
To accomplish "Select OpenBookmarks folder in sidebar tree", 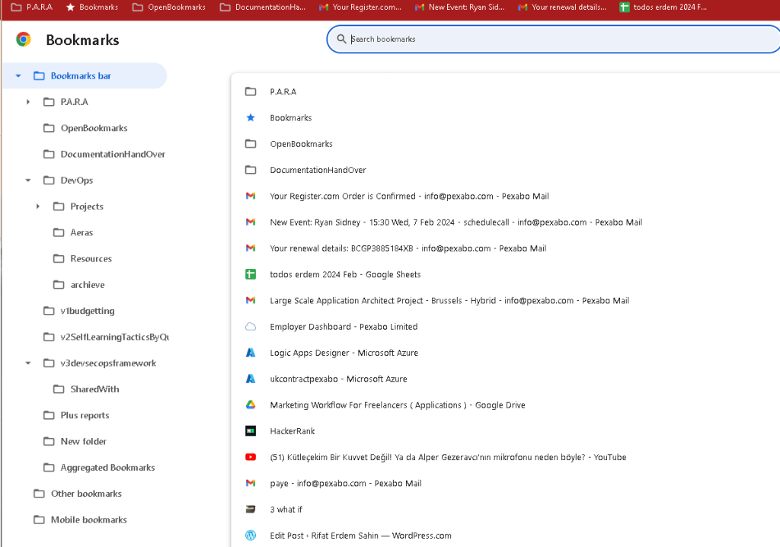I will pos(94,128).
